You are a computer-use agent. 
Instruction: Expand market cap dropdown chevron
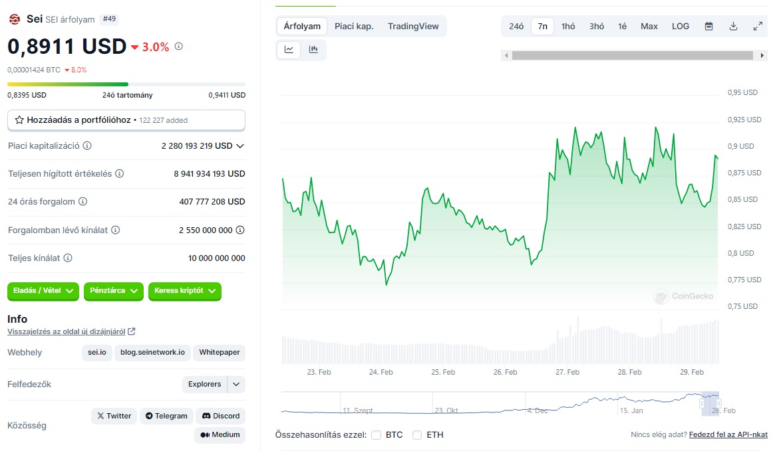[240, 146]
